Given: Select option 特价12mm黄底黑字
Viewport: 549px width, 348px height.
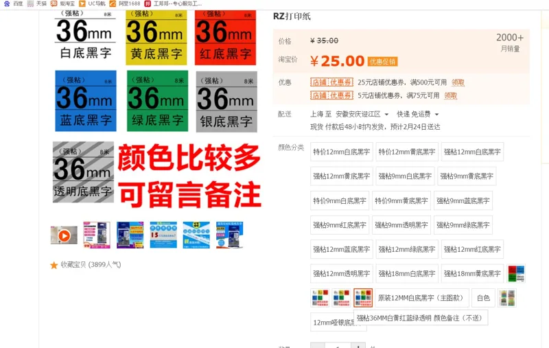Looking at the screenshot, I should 407,152.
